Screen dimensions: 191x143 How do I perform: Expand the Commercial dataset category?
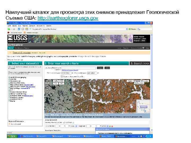pyautogui.click(x=9, y=81)
